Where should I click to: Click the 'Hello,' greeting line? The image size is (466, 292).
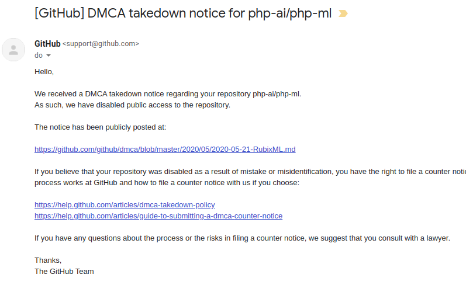44,72
